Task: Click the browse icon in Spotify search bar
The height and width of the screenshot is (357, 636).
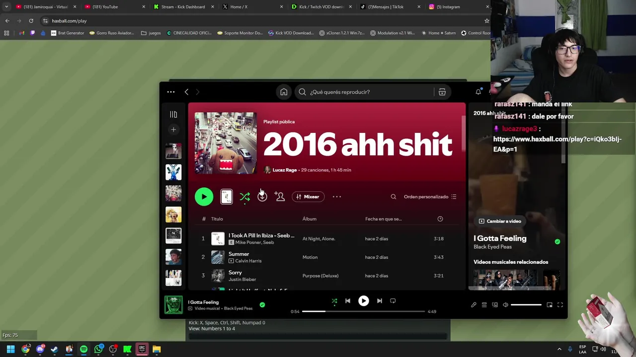Action: pyautogui.click(x=442, y=92)
